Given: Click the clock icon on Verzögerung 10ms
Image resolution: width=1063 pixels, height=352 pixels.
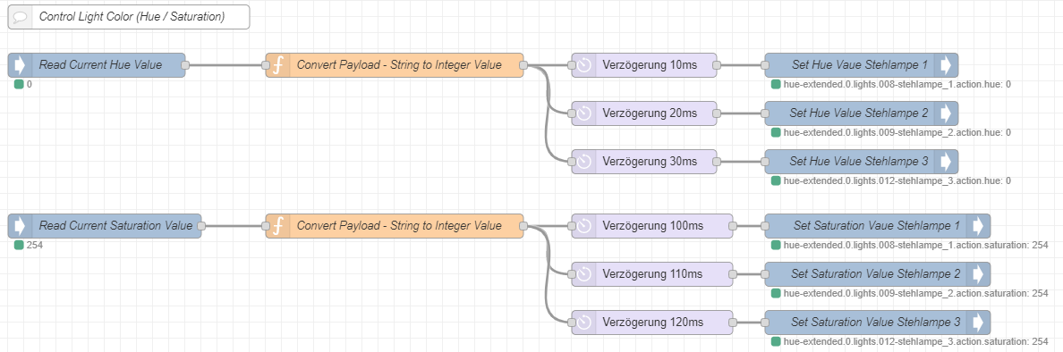Looking at the screenshot, I should 583,65.
